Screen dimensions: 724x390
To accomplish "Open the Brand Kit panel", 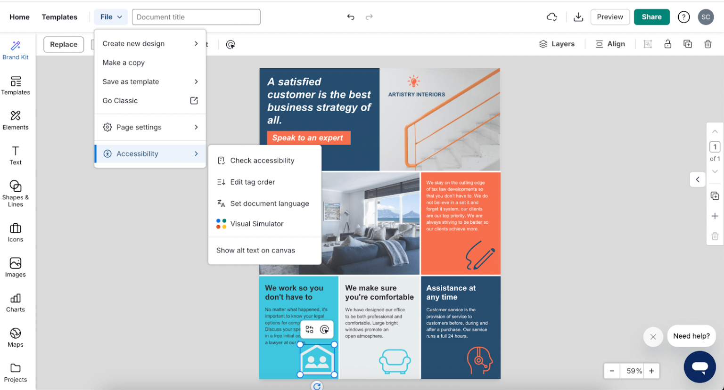I will point(16,49).
